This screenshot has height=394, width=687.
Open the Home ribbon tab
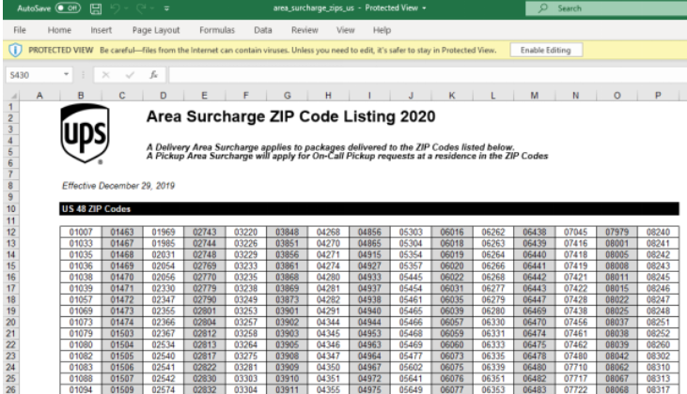(59, 30)
